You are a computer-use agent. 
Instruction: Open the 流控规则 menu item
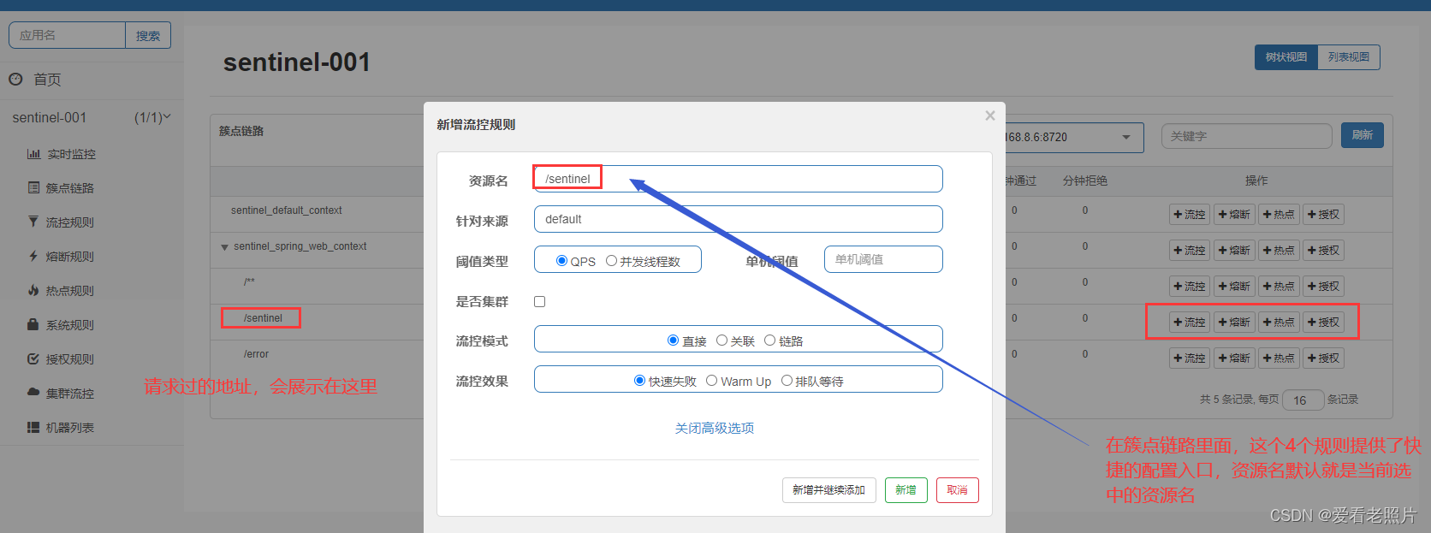pyautogui.click(x=69, y=222)
